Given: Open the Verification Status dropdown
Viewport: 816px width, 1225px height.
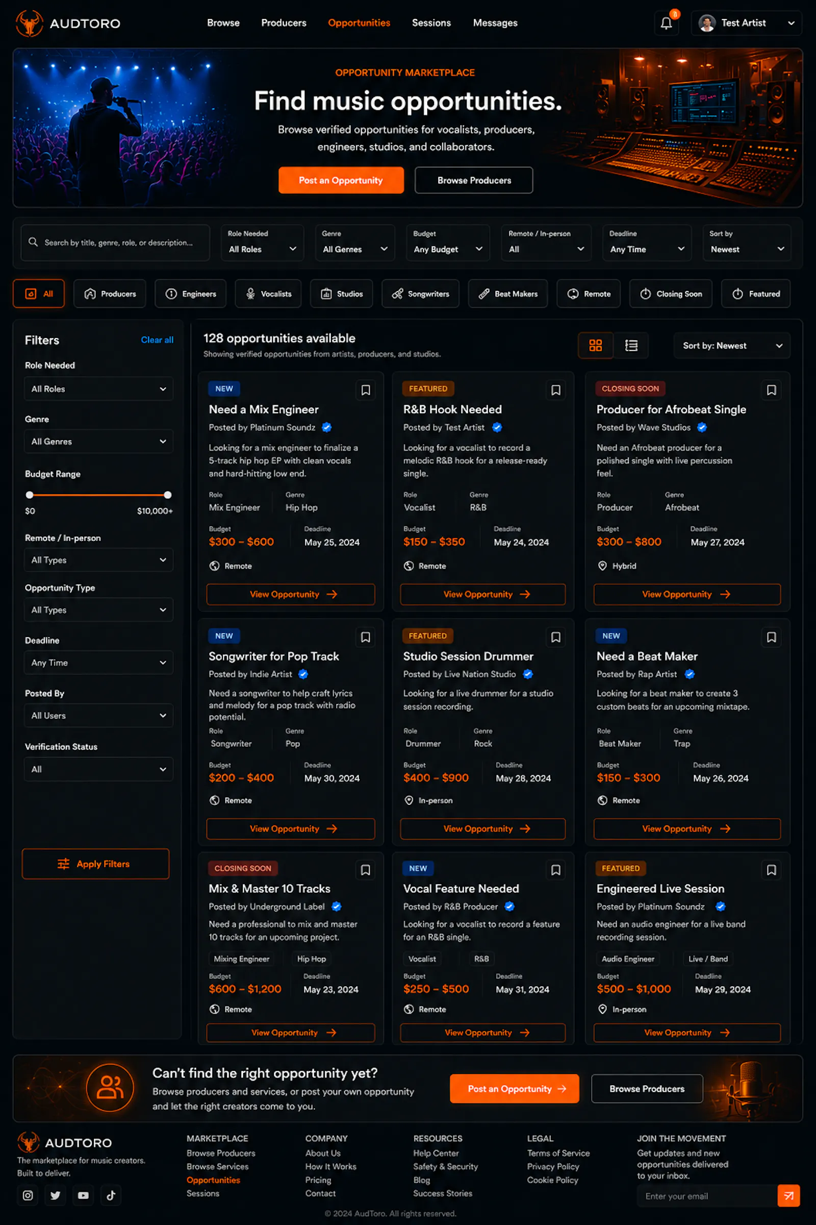Looking at the screenshot, I should pyautogui.click(x=98, y=769).
